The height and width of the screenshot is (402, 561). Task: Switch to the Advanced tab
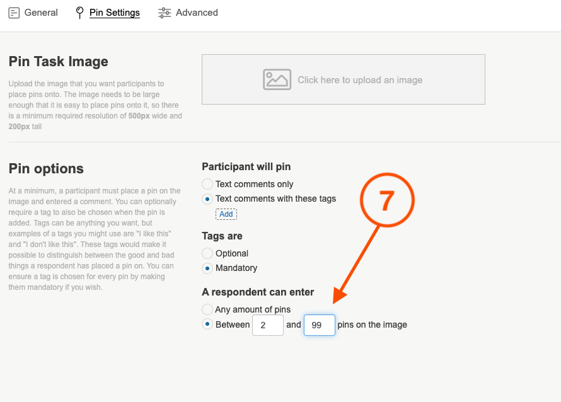[x=197, y=13]
